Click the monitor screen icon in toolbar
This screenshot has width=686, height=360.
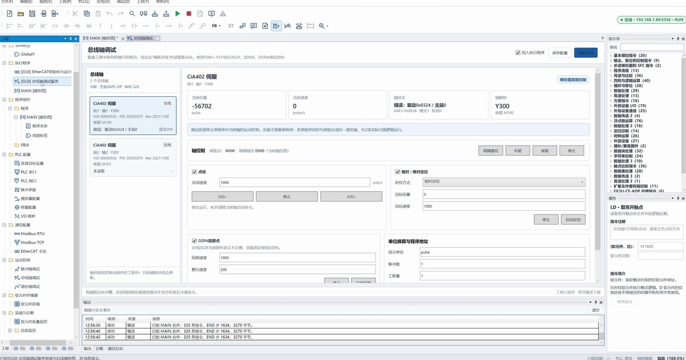pos(212,13)
